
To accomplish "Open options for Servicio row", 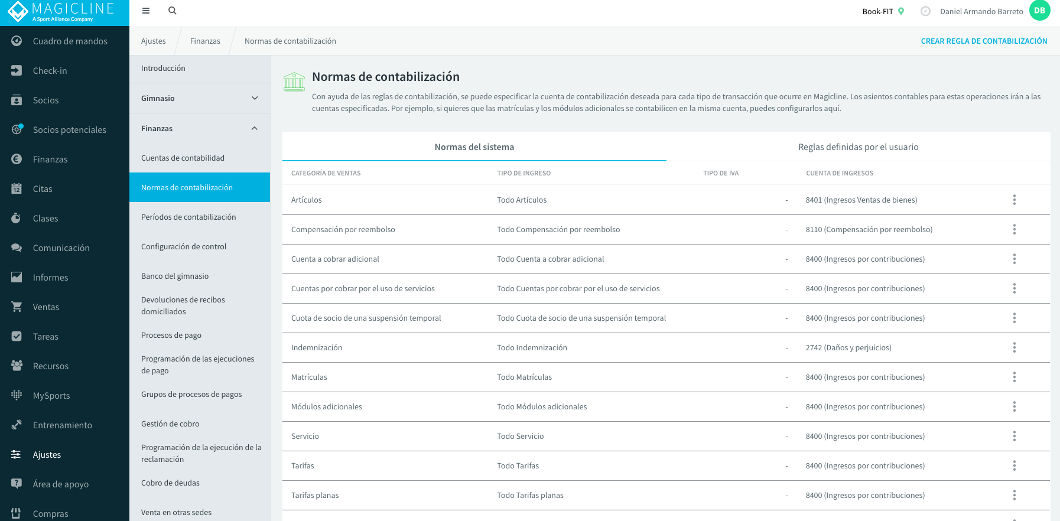I will (1015, 436).
